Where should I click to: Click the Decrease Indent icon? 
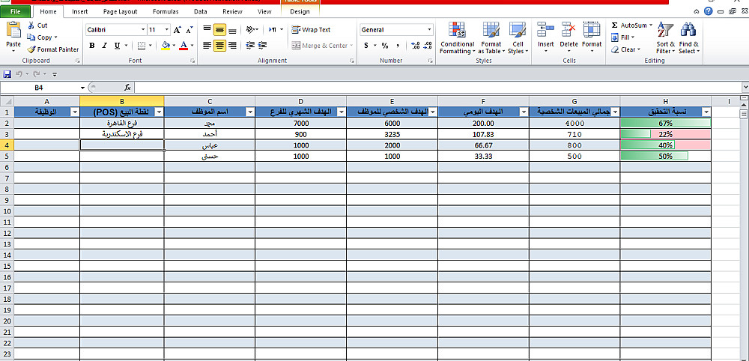pyautogui.click(x=250, y=46)
